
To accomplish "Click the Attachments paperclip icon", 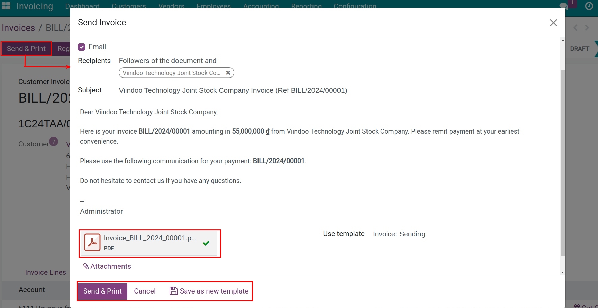I will point(86,266).
